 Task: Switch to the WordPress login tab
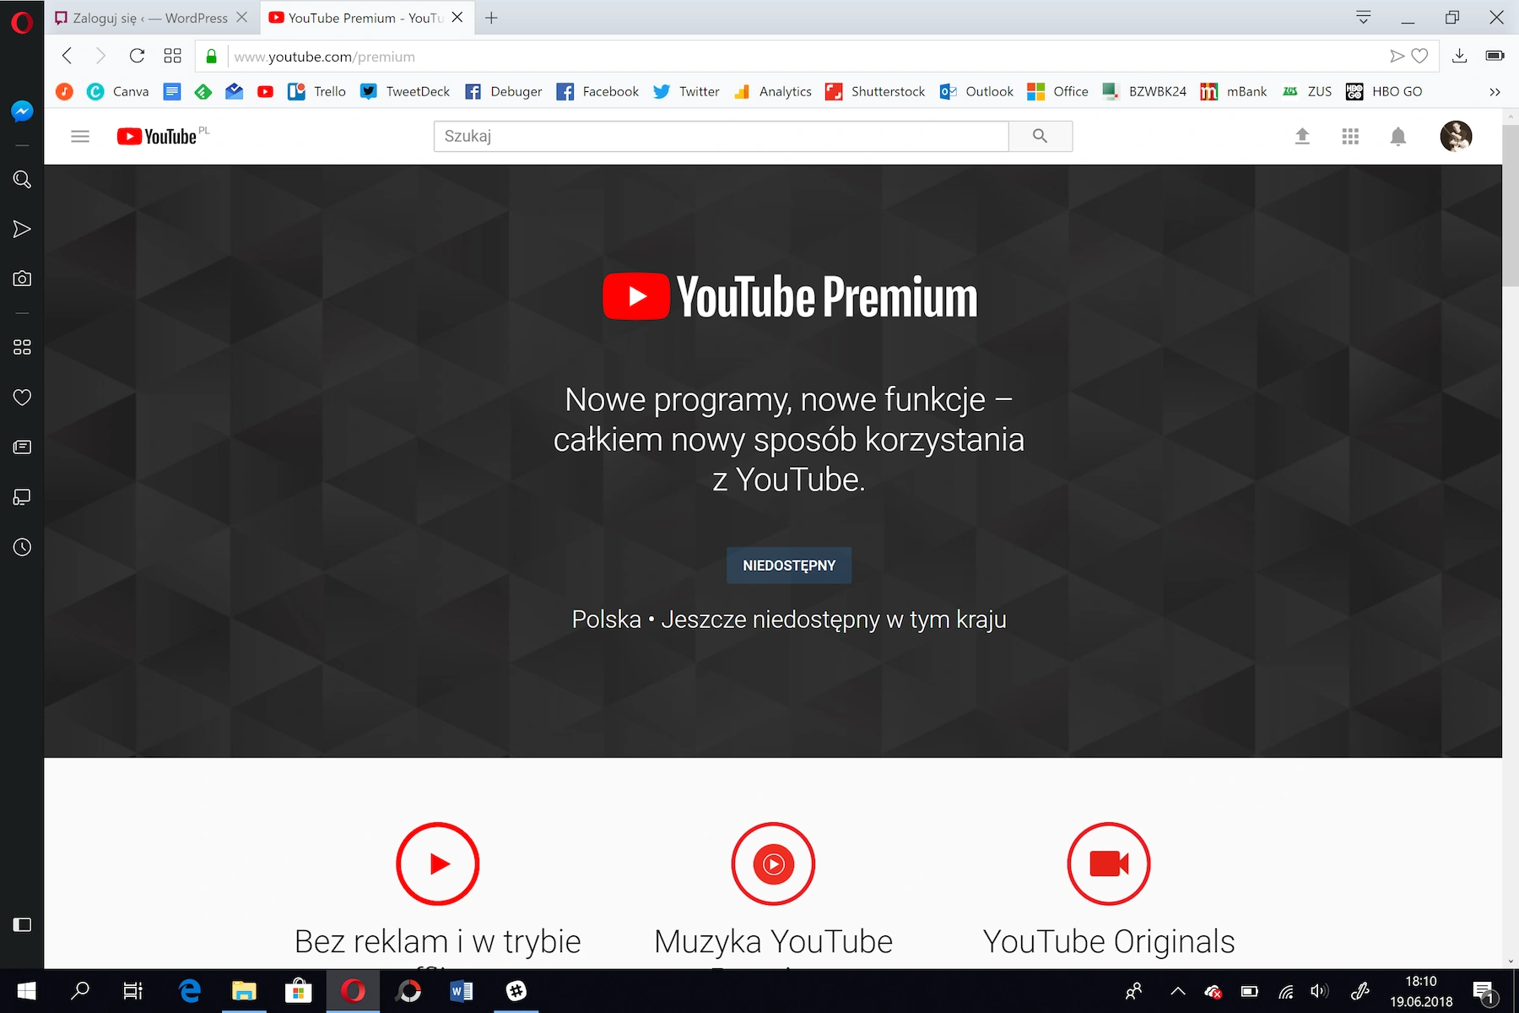pyautogui.click(x=149, y=18)
